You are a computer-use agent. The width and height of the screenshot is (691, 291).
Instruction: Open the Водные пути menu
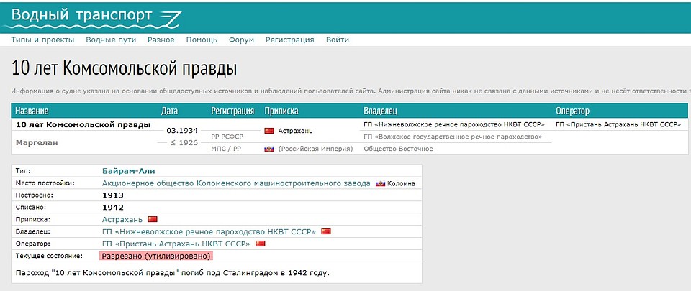coord(111,40)
